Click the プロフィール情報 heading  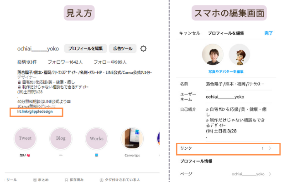coord(196,161)
